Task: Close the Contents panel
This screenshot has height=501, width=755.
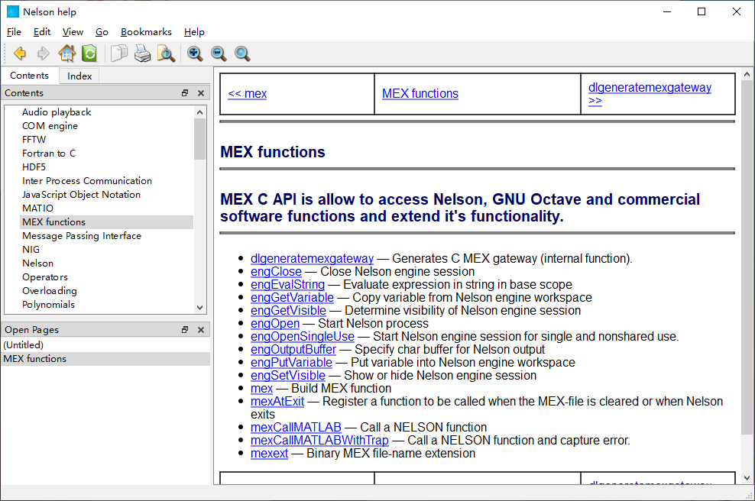Action: (x=201, y=93)
